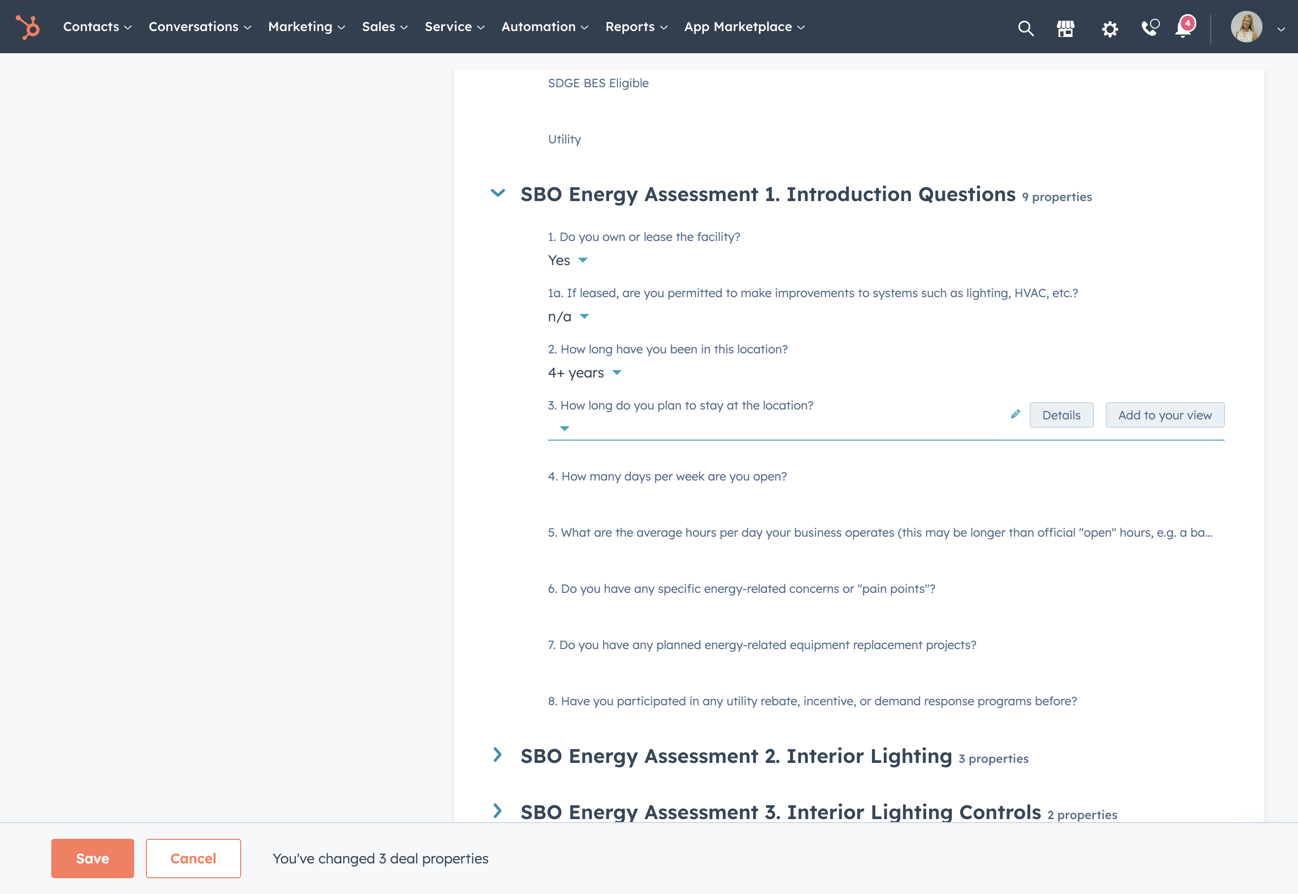The width and height of the screenshot is (1298, 894).
Task: Open the Automation menu
Action: [545, 27]
